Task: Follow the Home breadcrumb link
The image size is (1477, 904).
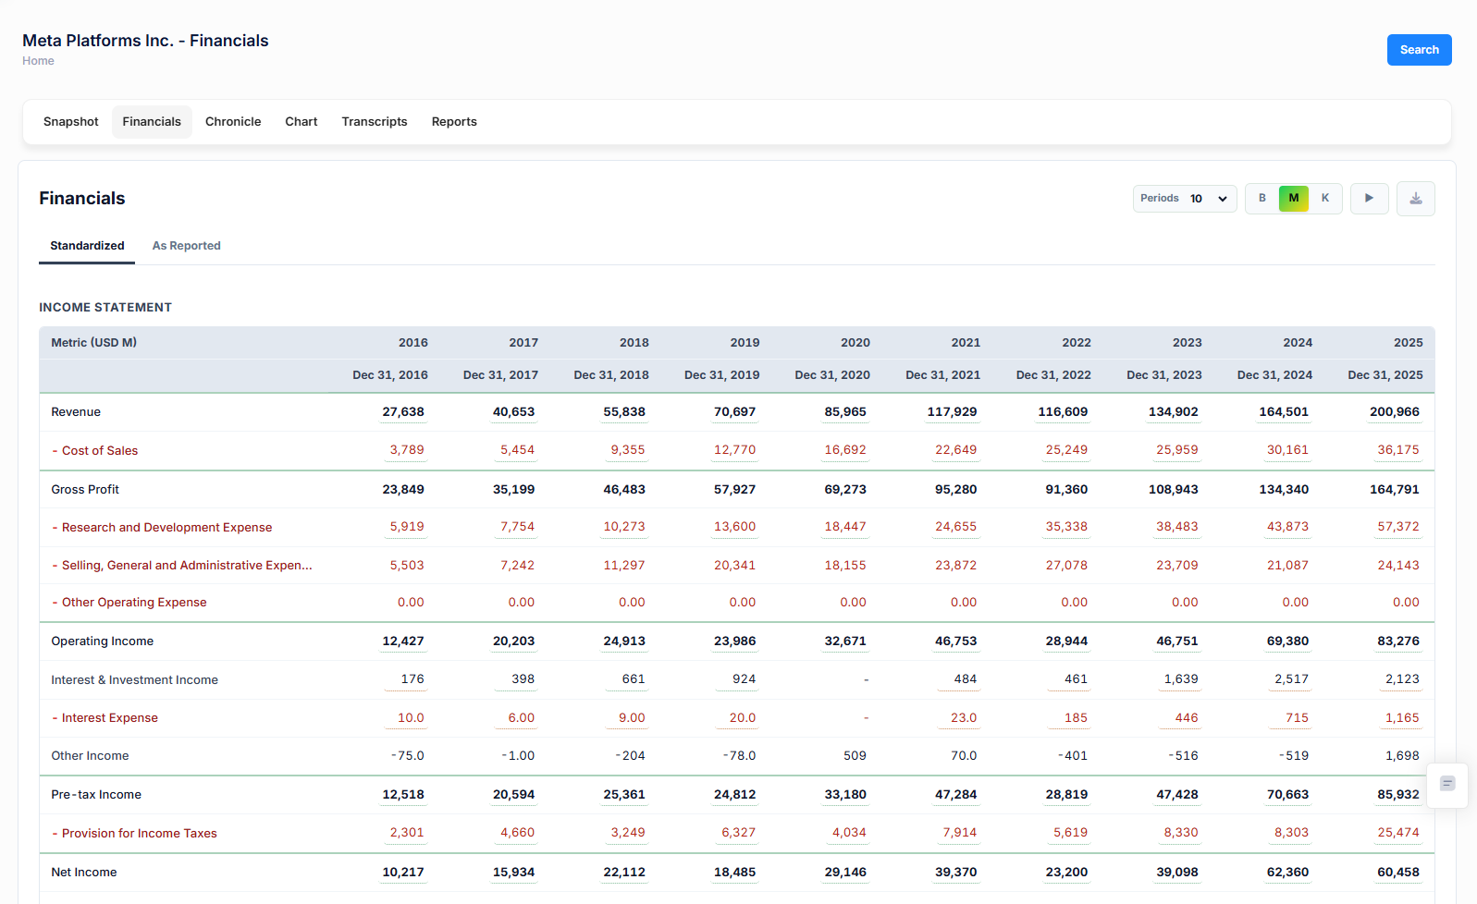Action: click(38, 61)
